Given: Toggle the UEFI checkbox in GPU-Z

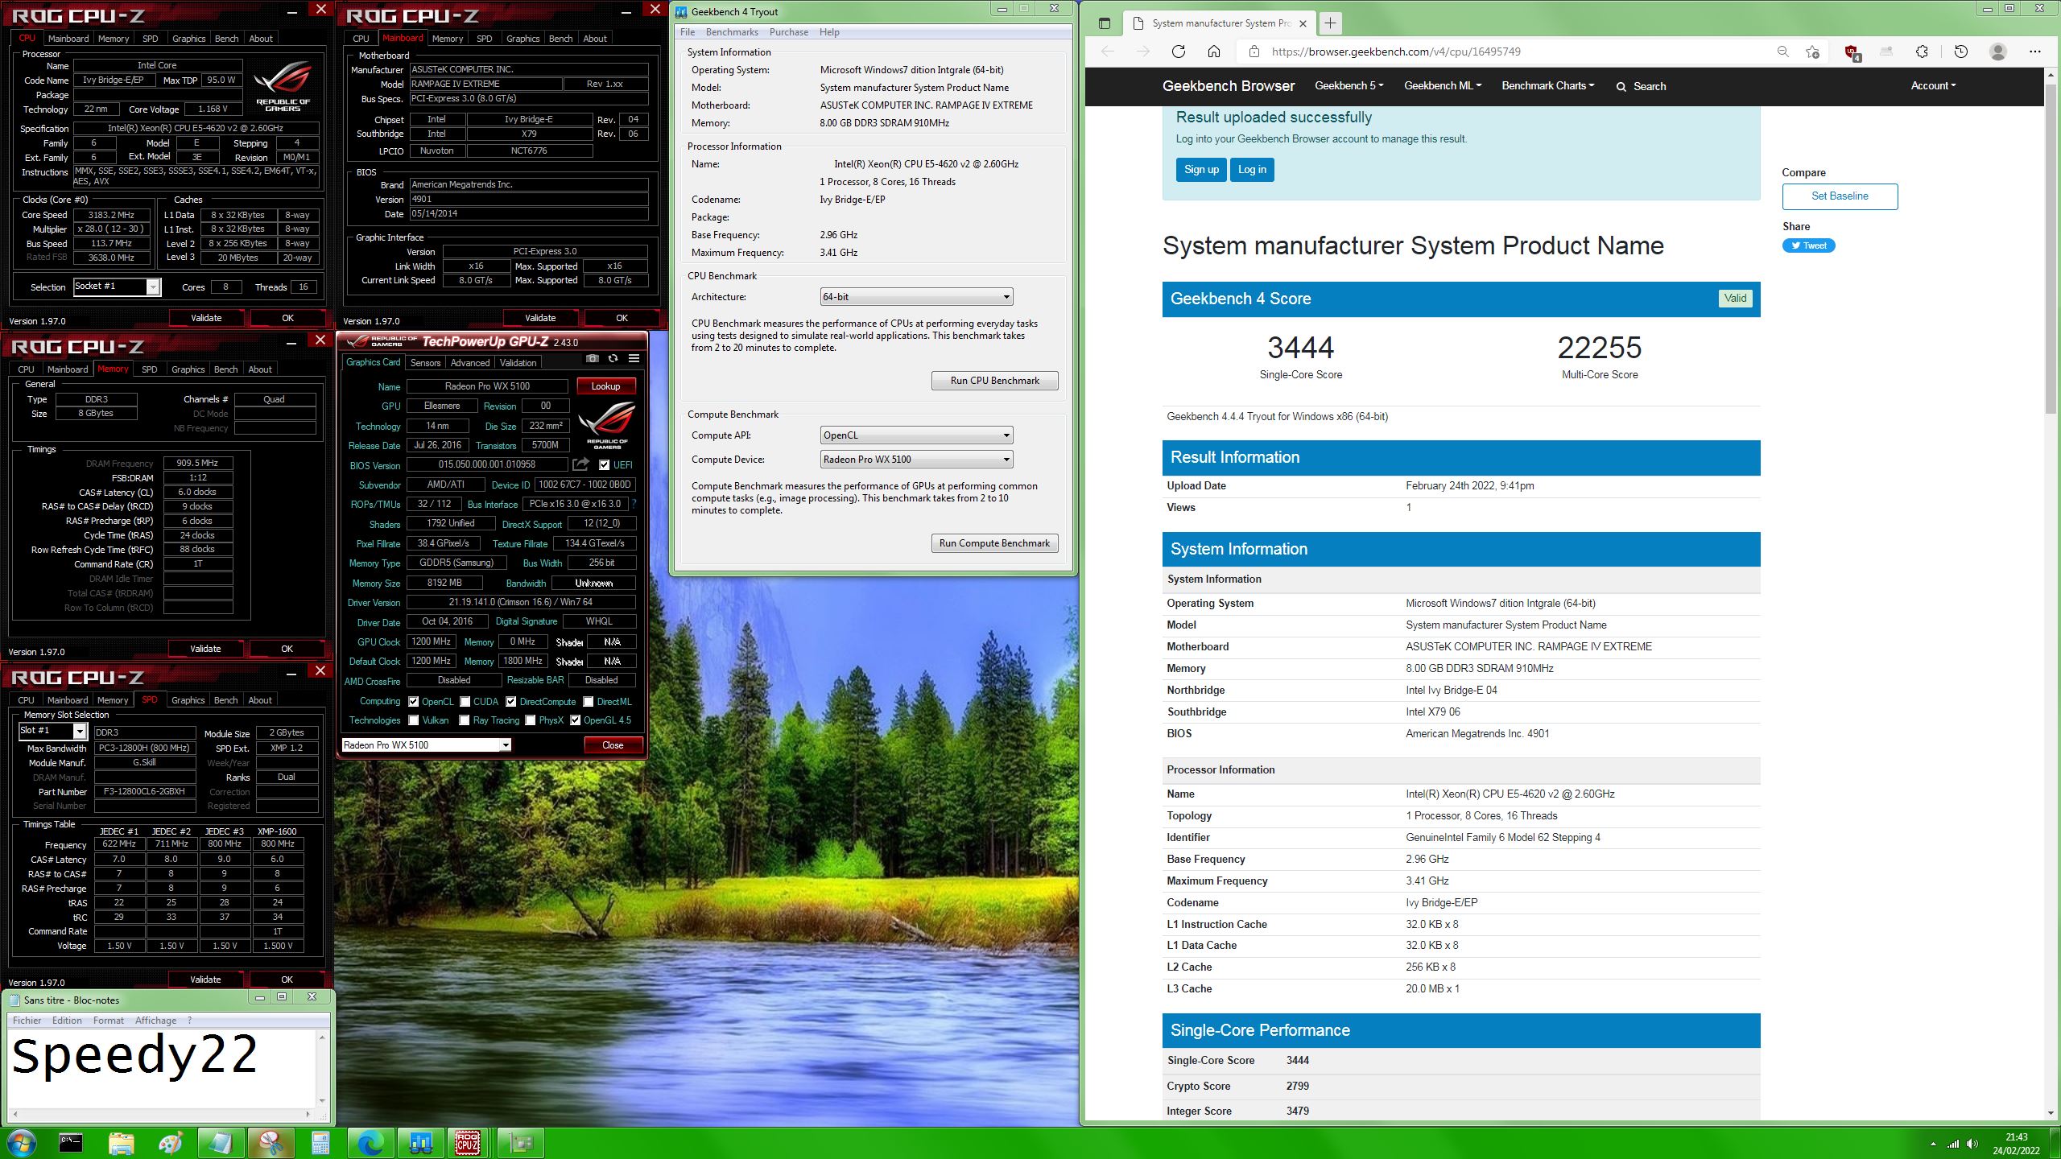Looking at the screenshot, I should pos(605,464).
